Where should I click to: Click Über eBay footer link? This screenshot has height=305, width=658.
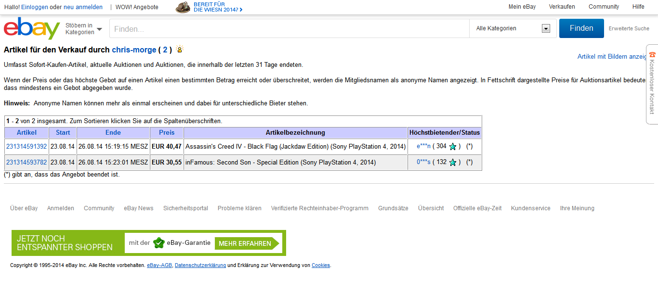(x=24, y=208)
